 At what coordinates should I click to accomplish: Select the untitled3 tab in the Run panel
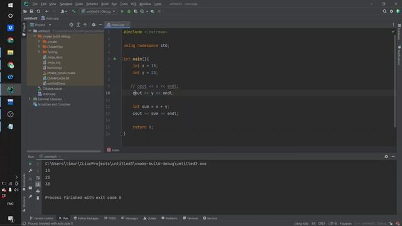tap(50, 156)
